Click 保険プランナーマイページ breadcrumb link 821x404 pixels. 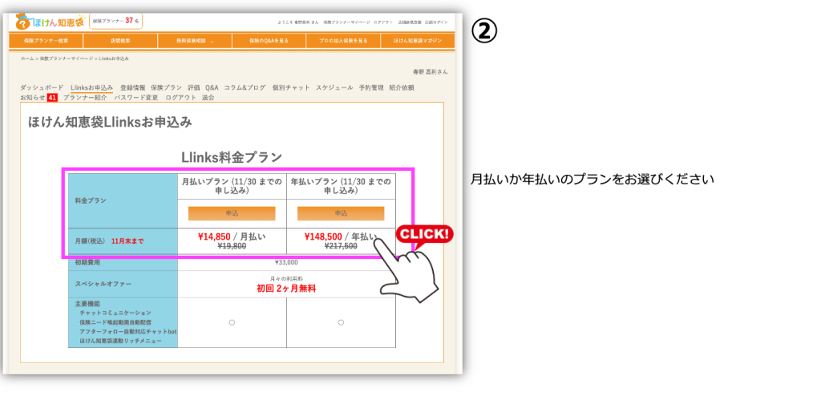[66, 59]
